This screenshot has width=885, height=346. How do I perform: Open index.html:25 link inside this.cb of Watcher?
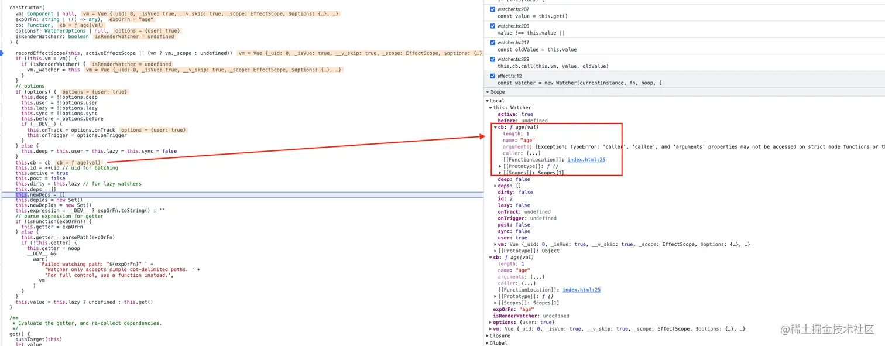pyautogui.click(x=586, y=159)
